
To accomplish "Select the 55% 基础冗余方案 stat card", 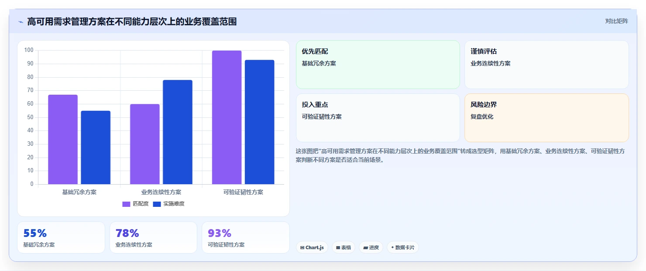I will point(61,237).
